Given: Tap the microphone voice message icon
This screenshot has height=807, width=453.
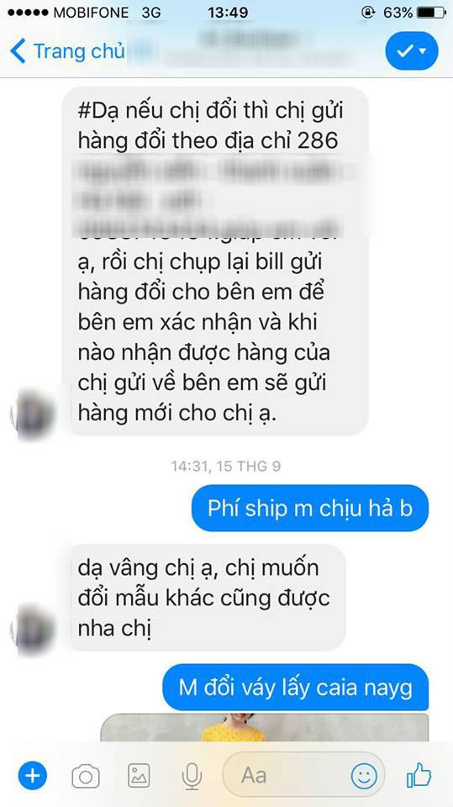Looking at the screenshot, I should (x=192, y=776).
